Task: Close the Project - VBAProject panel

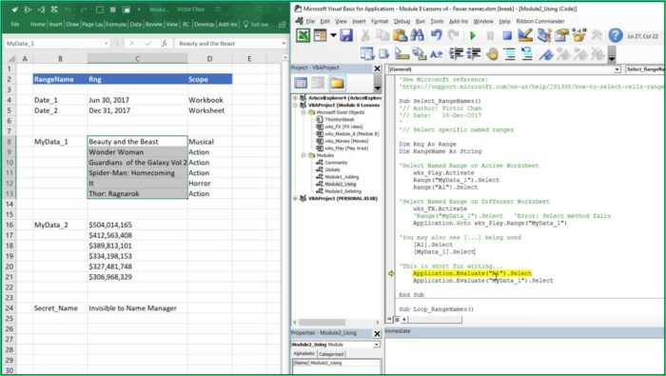Action: pos(377,69)
